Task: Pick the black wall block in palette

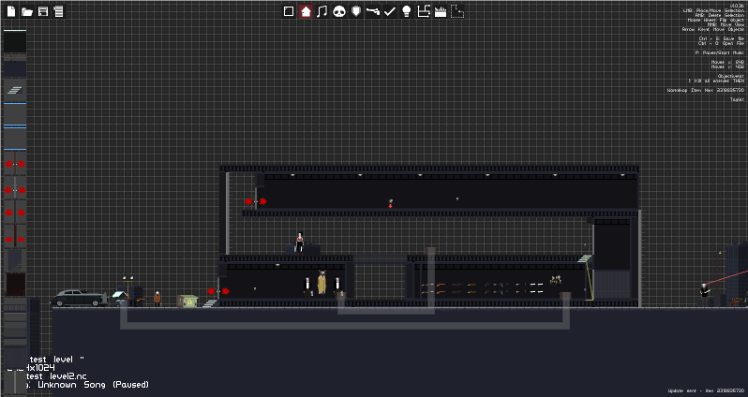Action: (x=15, y=42)
